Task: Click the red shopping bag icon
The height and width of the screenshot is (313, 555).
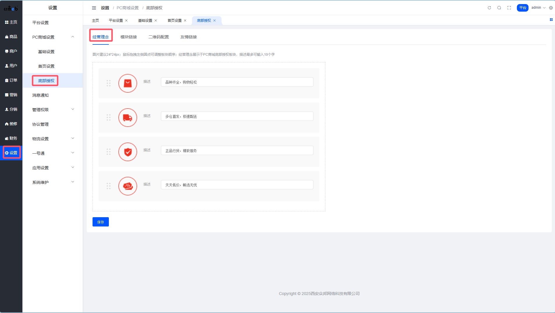Action: coord(127,83)
